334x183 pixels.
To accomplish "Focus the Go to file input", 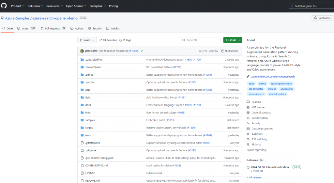I will coord(200,40).
